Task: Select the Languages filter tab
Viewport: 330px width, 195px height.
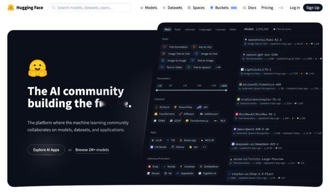Action: [x=205, y=29]
